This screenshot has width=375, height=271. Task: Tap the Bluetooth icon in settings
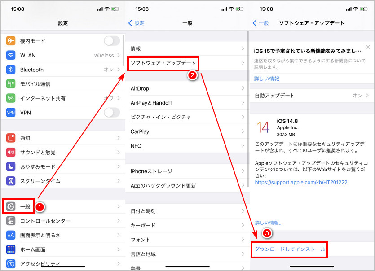click(11, 70)
